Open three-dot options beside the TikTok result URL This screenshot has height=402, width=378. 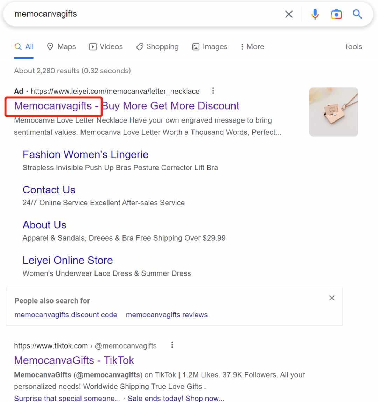point(172,345)
